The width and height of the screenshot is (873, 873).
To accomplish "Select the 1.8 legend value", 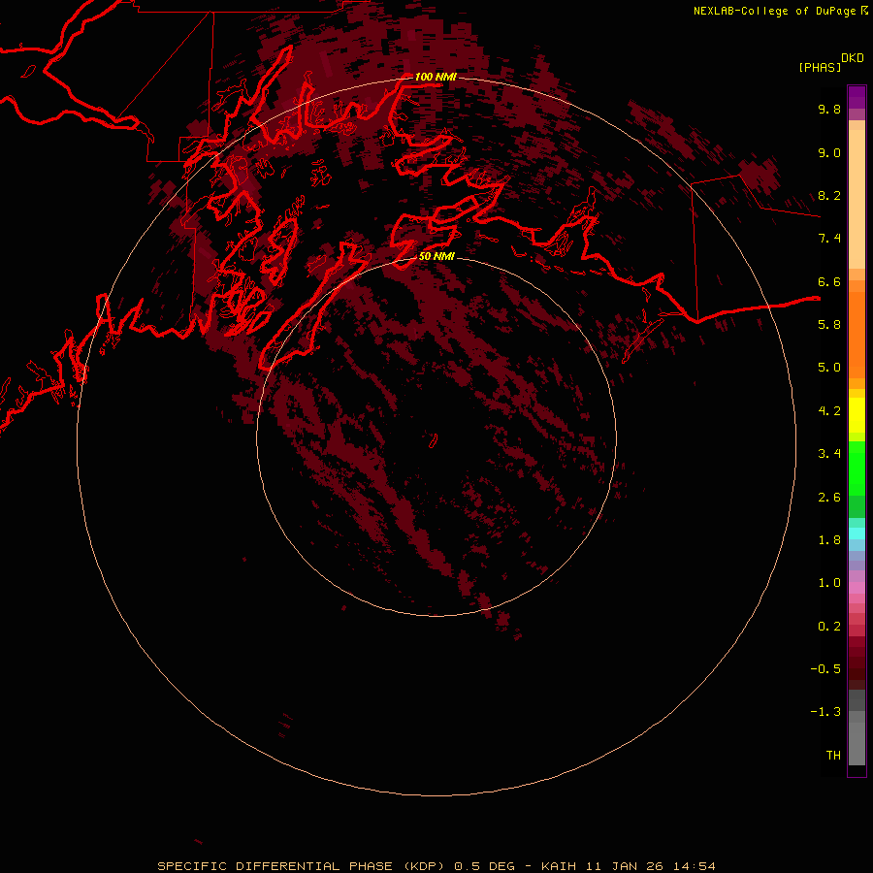I will [829, 540].
